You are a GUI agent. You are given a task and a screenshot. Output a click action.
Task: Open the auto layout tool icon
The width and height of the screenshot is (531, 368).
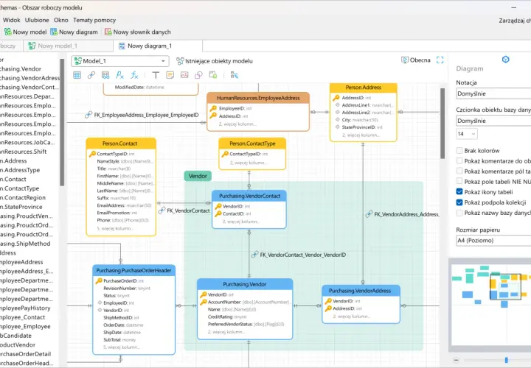point(235,75)
